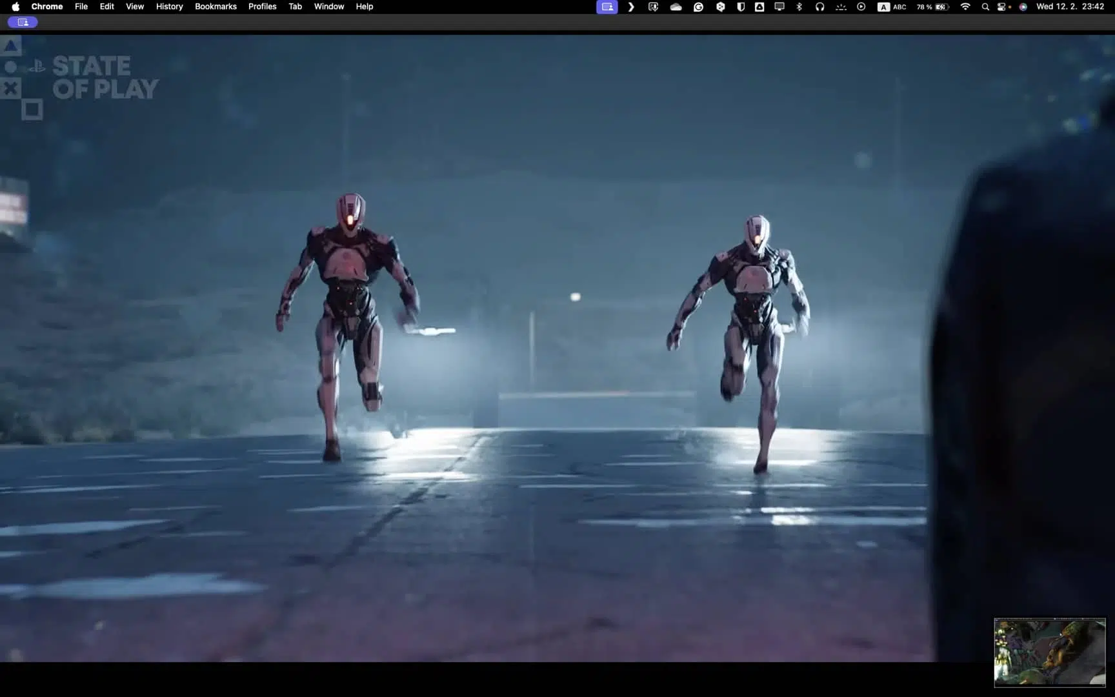Open the Tab menu
This screenshot has height=697, width=1115.
295,6
